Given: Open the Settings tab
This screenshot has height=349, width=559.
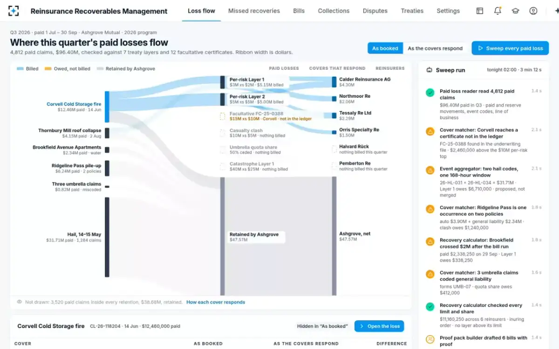Looking at the screenshot, I should point(448,11).
